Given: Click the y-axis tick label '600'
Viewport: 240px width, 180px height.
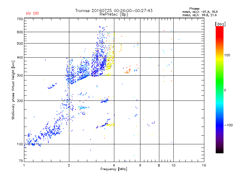Looking at the screenshot, I should [x=20, y=32].
